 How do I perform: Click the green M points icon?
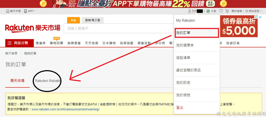click(x=208, y=11)
